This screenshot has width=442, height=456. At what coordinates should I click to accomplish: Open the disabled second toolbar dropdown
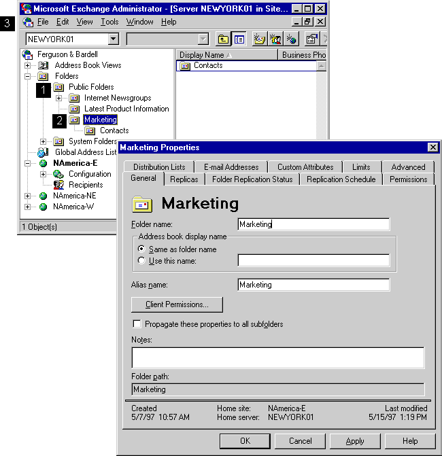tap(203, 39)
